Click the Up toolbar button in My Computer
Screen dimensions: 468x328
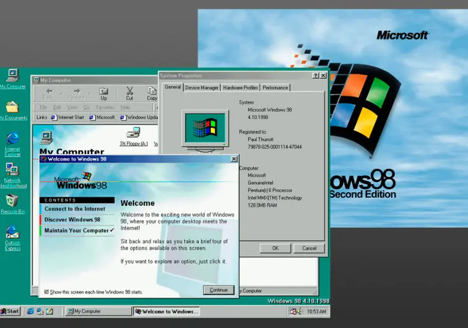103,94
